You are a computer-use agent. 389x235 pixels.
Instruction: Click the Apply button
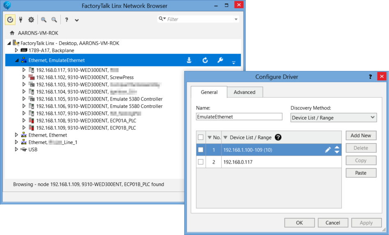point(366,223)
